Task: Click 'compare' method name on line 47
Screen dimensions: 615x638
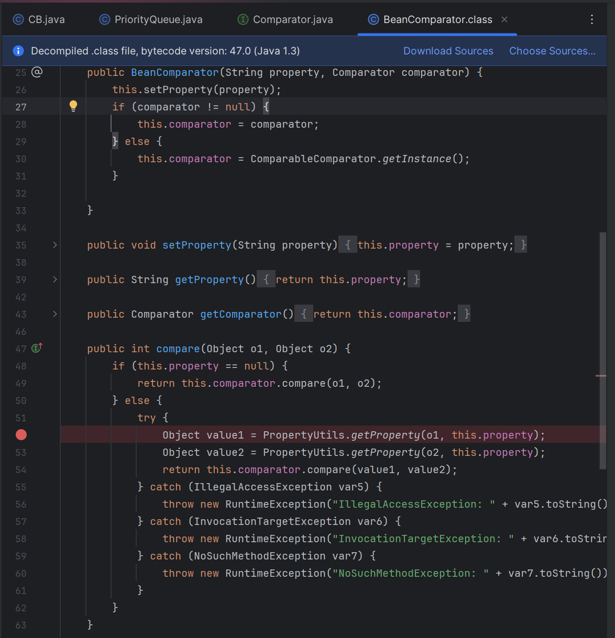Action: pyautogui.click(x=178, y=349)
